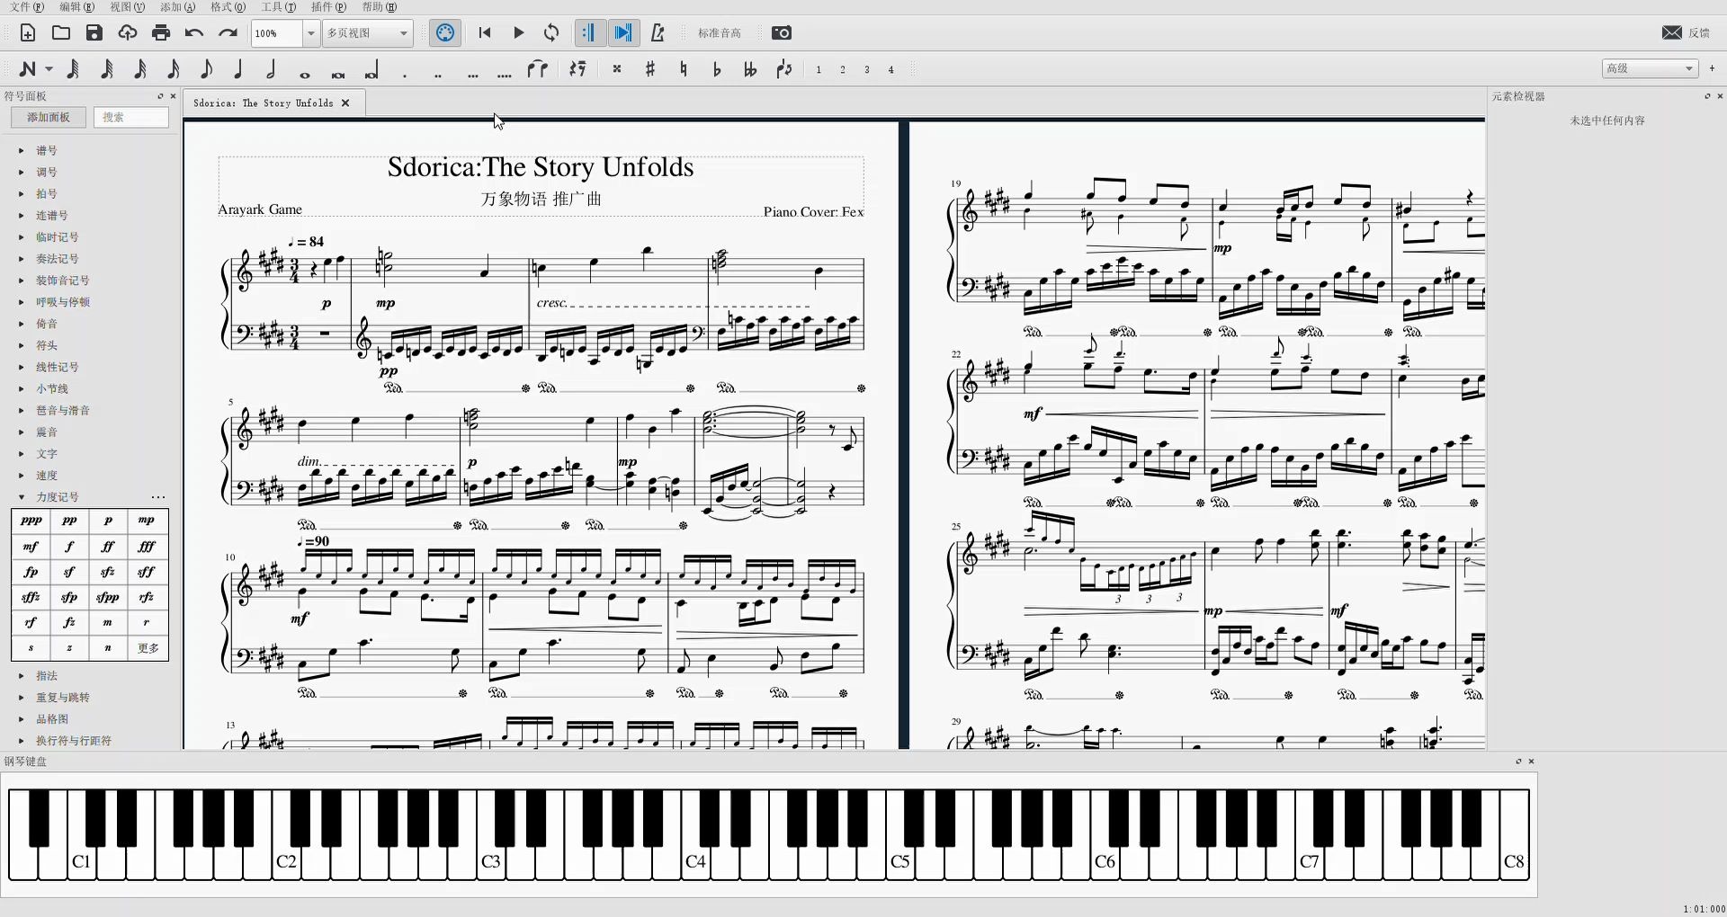Select voice 3 button
1727x917 pixels.
click(x=867, y=69)
